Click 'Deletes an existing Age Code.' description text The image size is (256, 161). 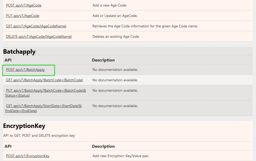pos(116,37)
